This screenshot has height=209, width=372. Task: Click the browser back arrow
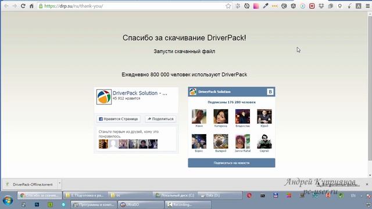(6, 6)
